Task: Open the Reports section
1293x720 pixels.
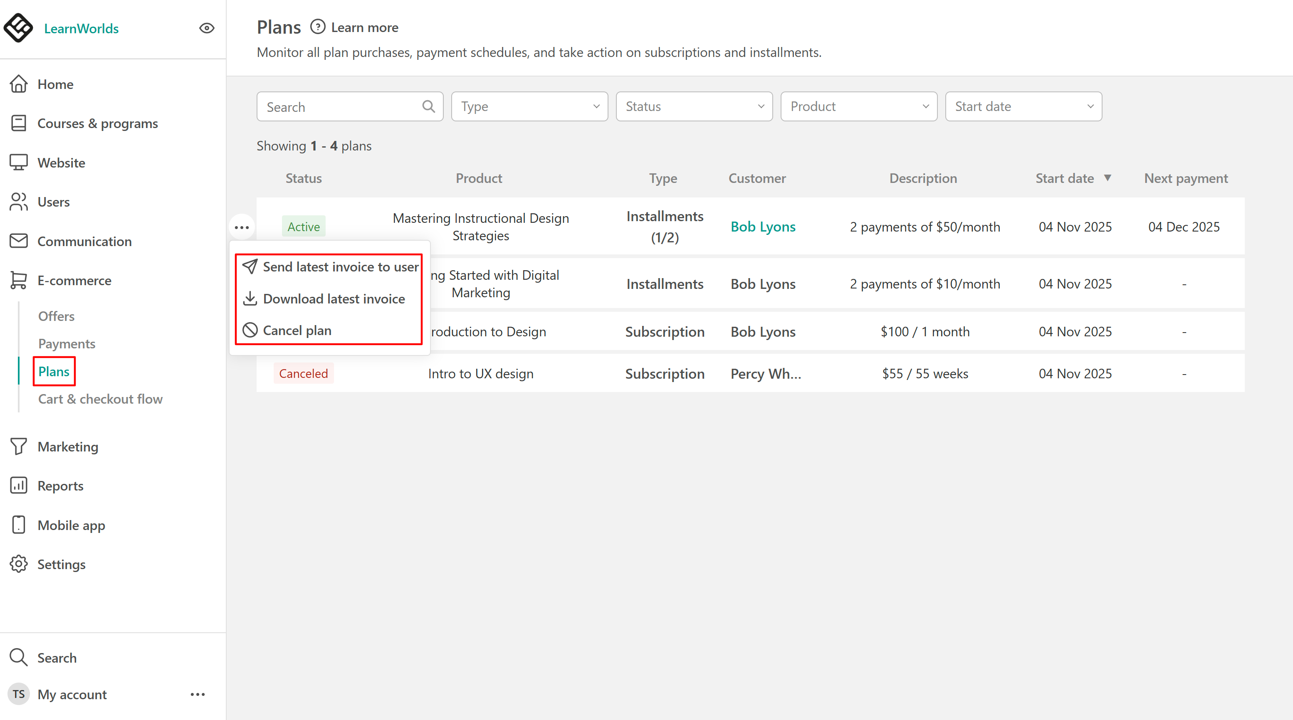Action: click(x=60, y=486)
